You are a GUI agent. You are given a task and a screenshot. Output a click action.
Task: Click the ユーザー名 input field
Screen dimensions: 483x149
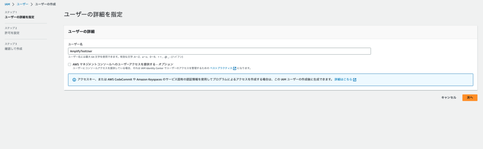coord(219,51)
